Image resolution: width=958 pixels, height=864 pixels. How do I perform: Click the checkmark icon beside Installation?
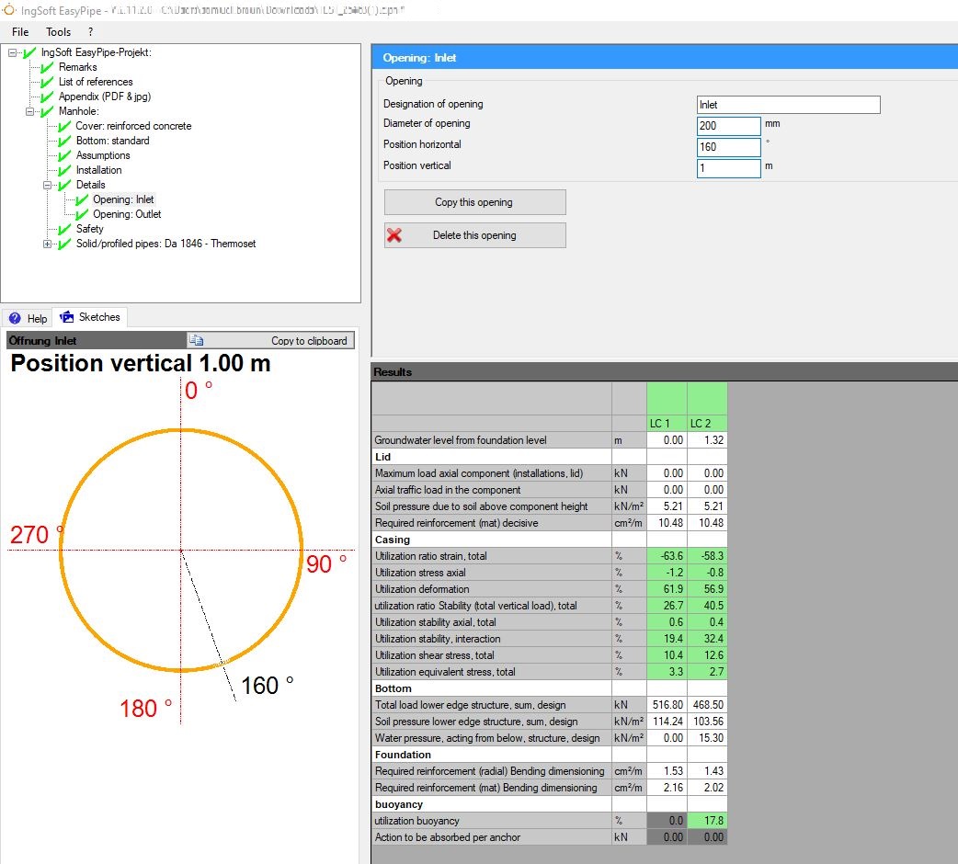pos(64,170)
